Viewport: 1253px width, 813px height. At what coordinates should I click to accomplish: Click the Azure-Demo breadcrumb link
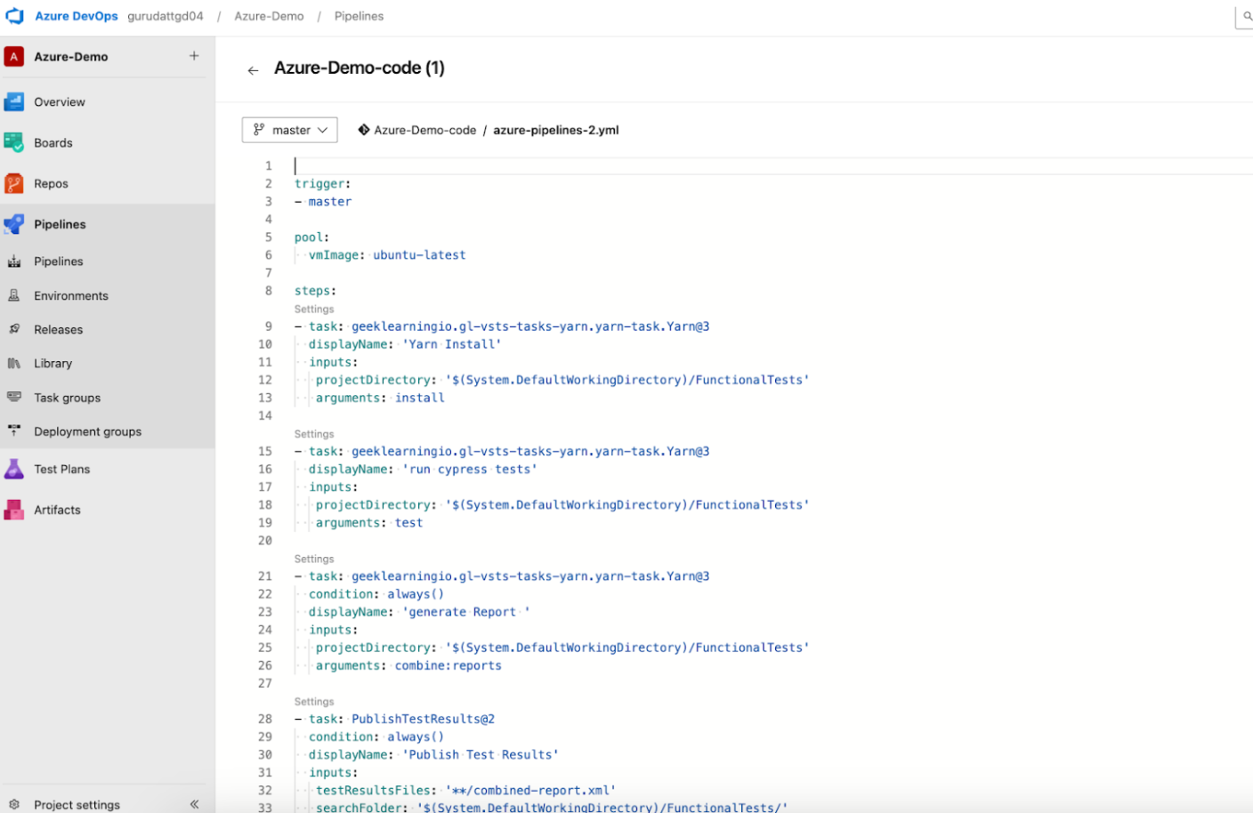pos(269,16)
